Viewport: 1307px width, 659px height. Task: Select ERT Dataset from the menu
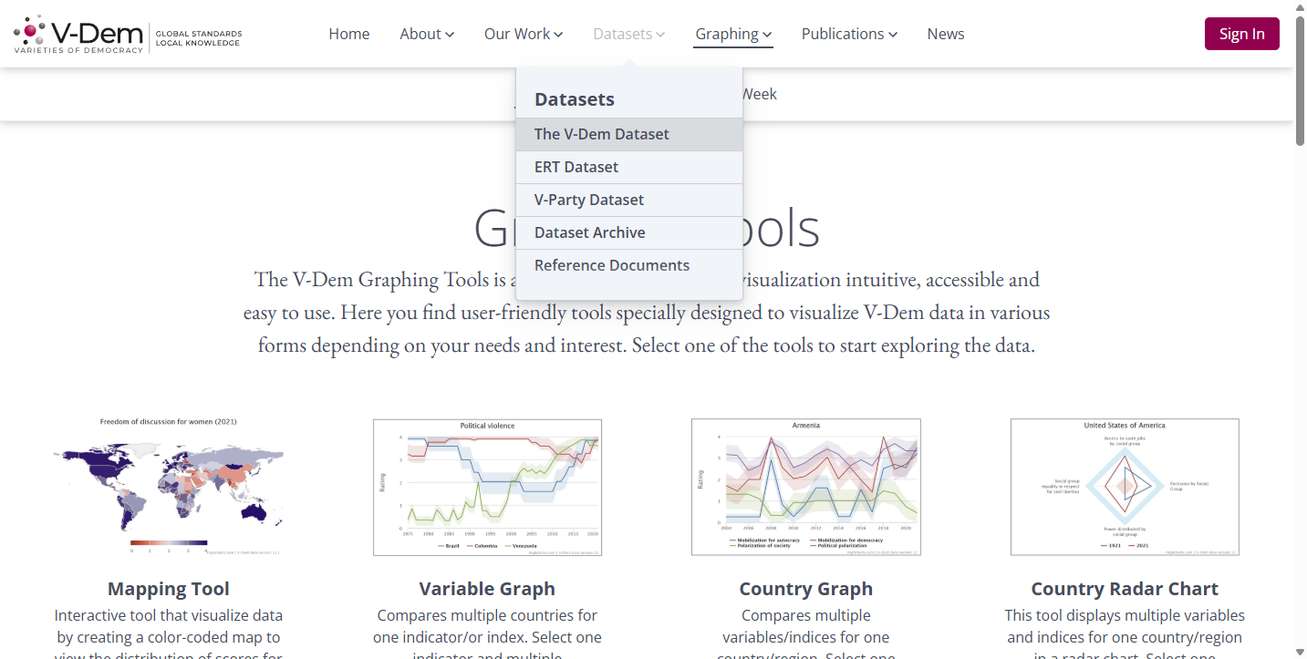(x=629, y=167)
